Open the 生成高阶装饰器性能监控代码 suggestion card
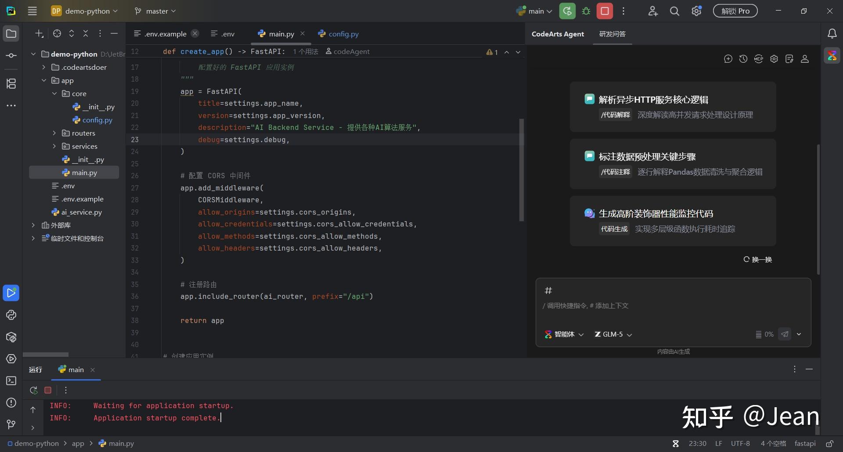This screenshot has height=452, width=843. [673, 221]
